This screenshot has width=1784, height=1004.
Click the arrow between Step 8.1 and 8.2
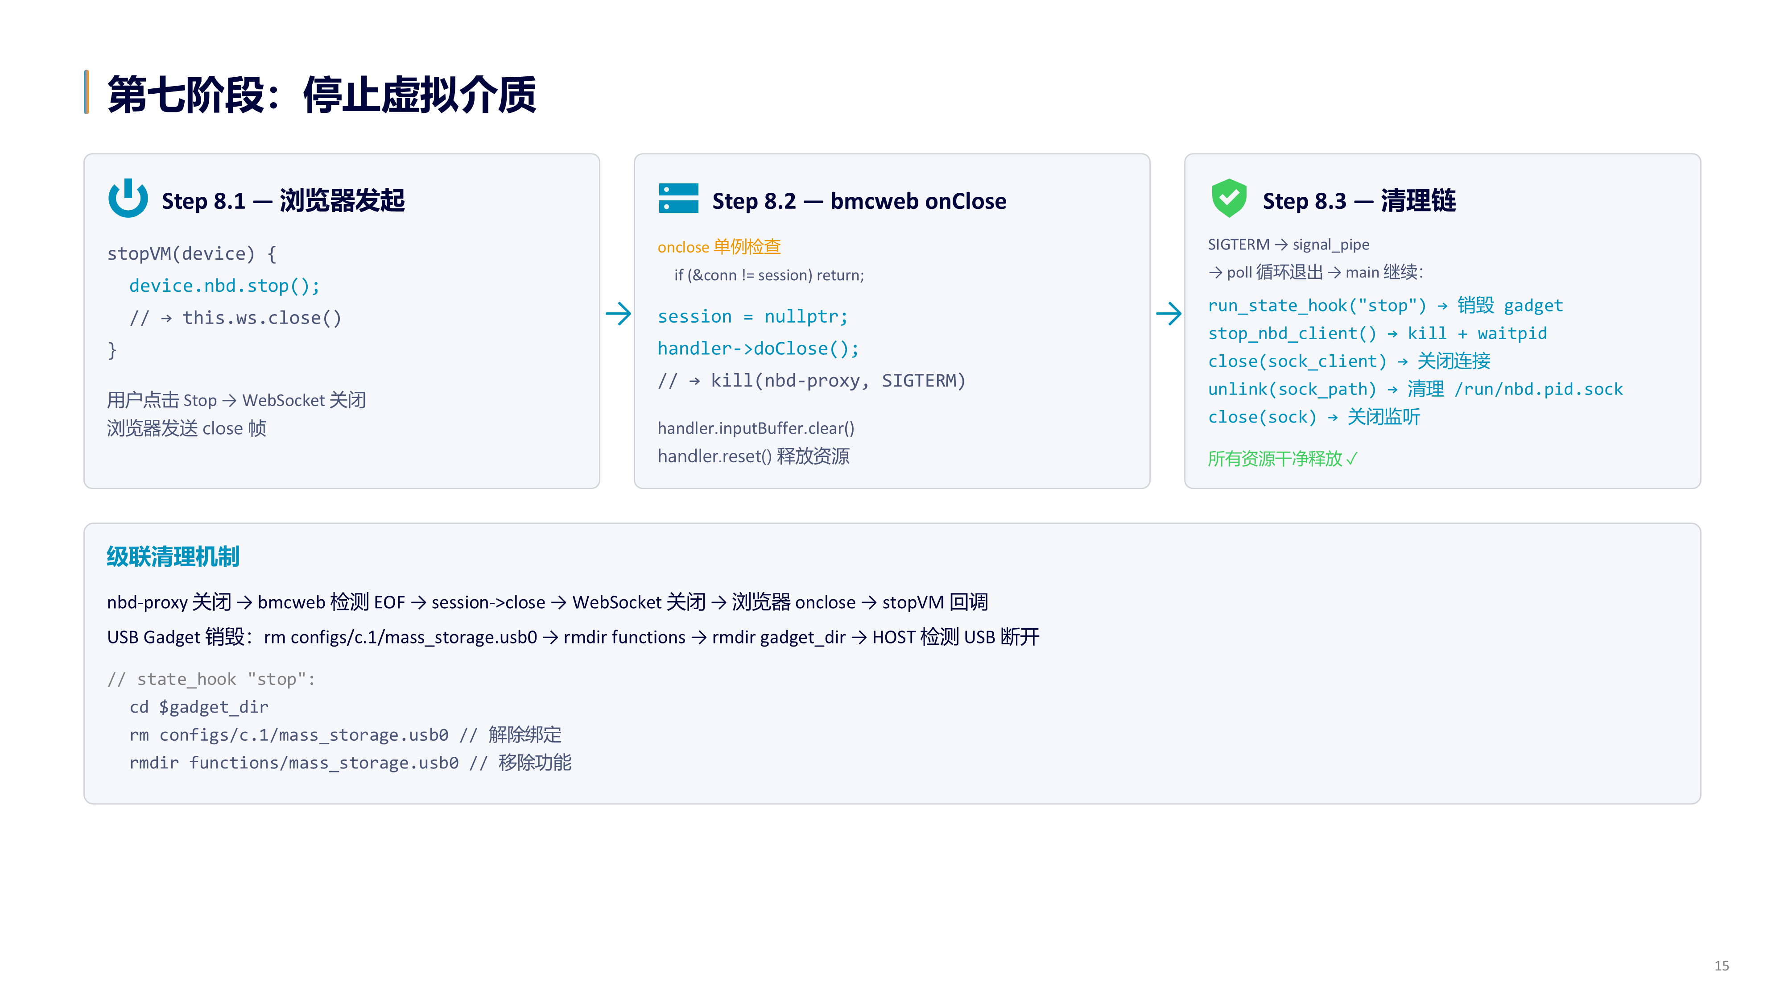[618, 314]
